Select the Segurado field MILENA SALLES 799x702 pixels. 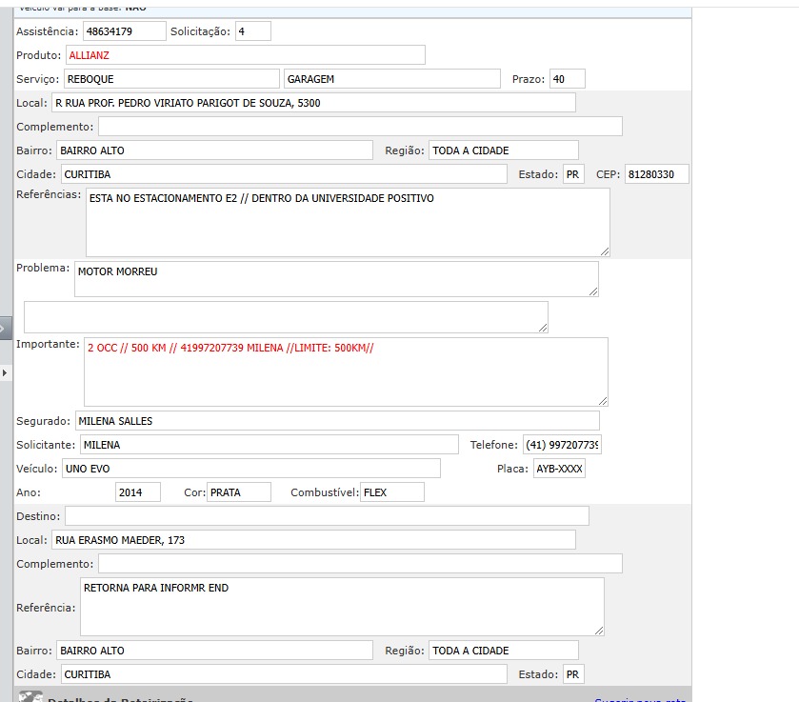pyautogui.click(x=337, y=421)
